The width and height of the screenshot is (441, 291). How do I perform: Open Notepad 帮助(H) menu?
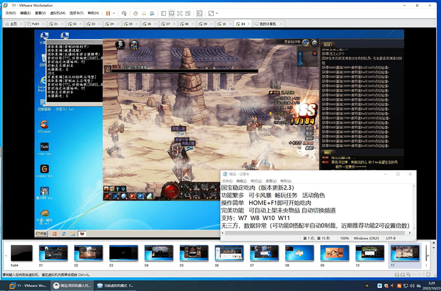pos(286,181)
